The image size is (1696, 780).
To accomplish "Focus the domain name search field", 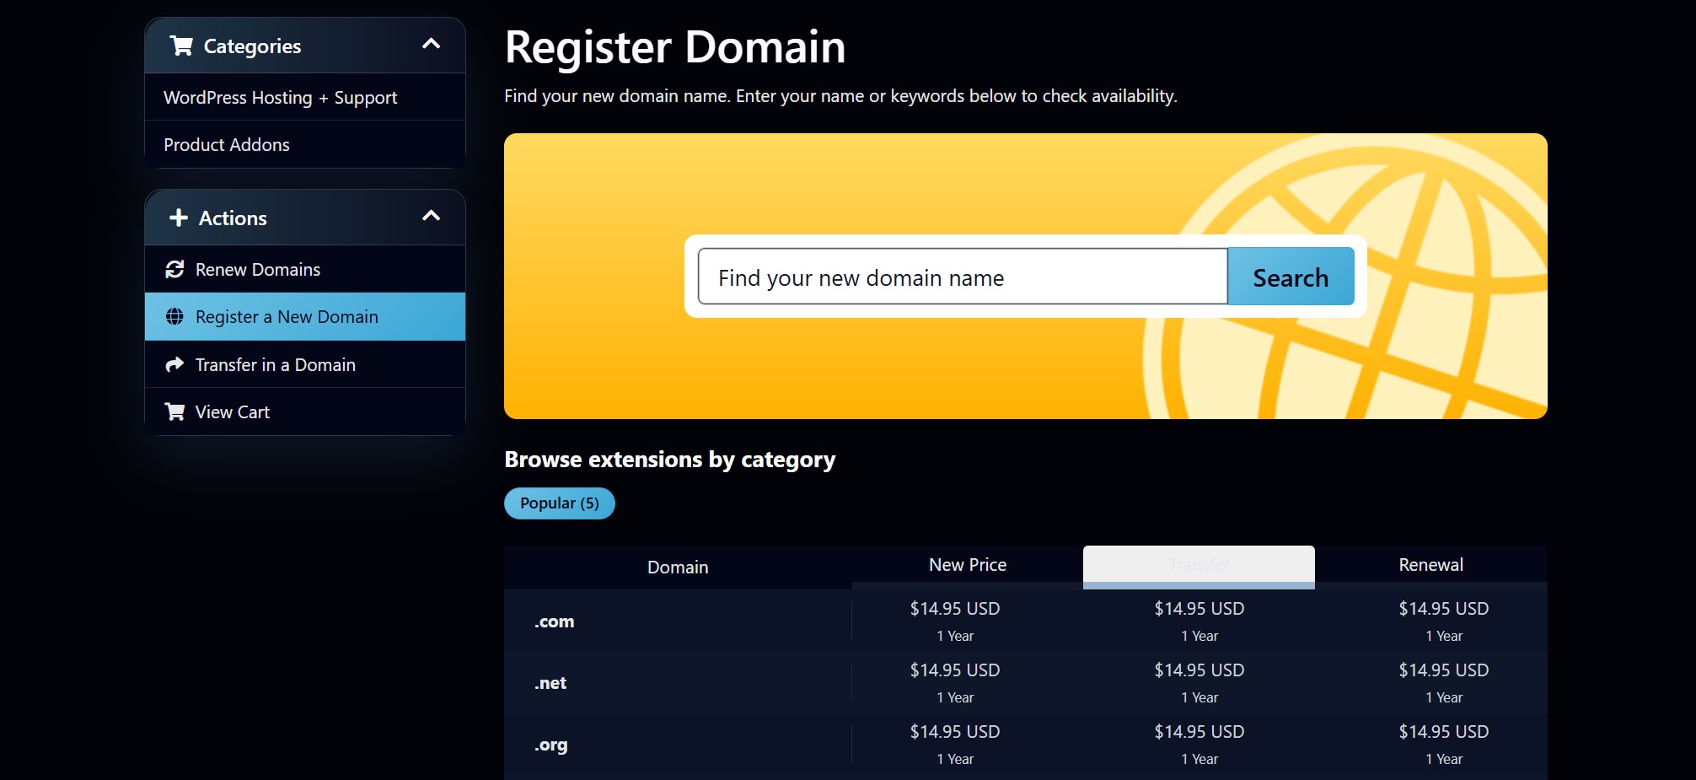I will pos(962,277).
